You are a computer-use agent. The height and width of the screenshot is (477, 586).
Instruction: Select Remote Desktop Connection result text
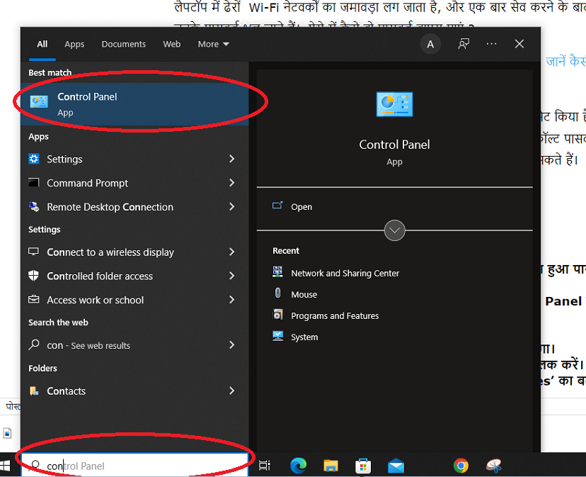point(110,207)
